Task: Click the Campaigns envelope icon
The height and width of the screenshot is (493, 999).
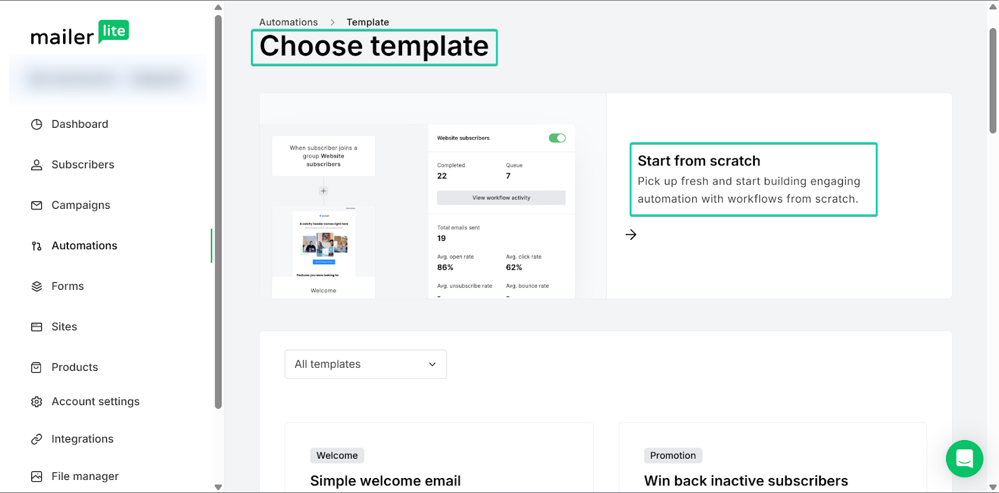Action: [x=37, y=205]
